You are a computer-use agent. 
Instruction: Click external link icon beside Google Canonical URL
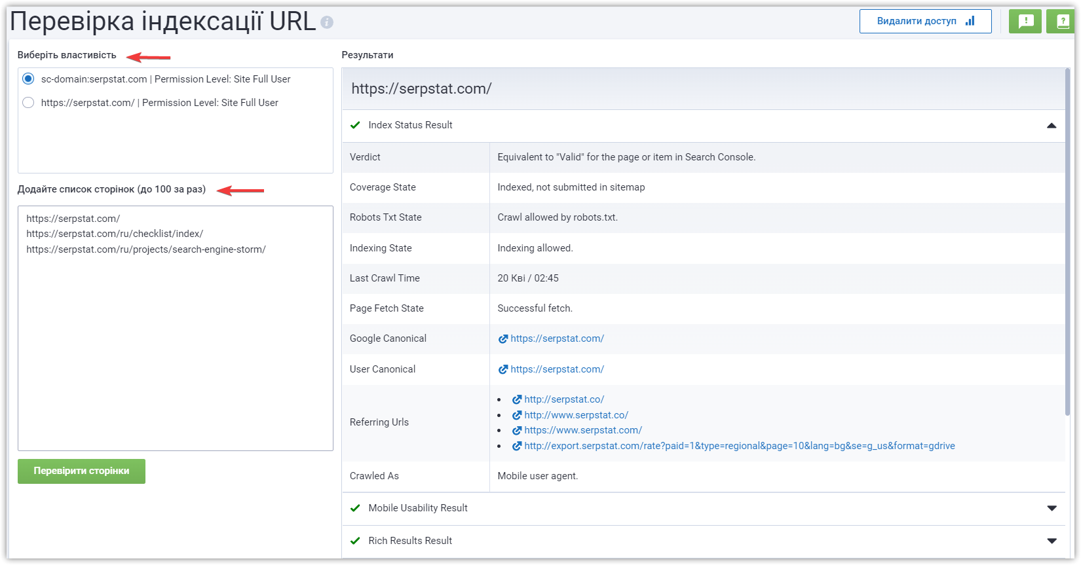tap(503, 339)
